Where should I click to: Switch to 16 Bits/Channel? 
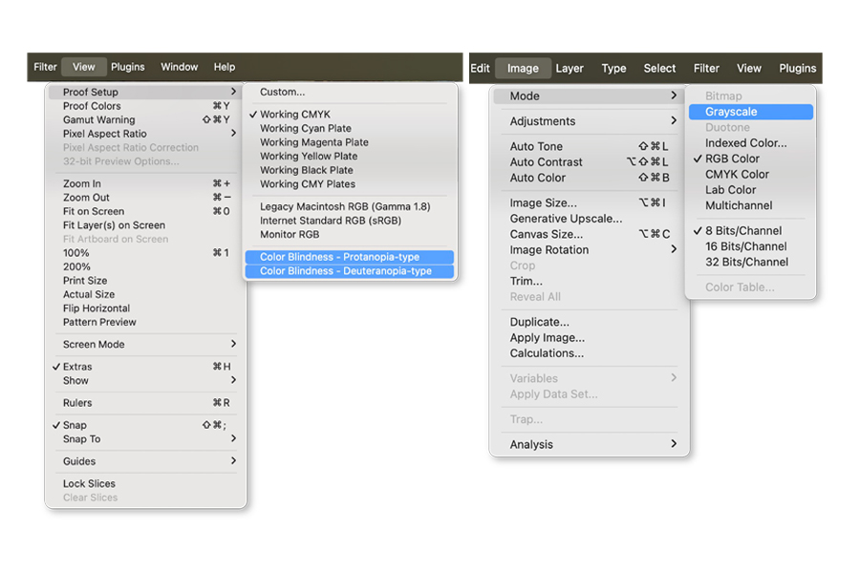coord(747,246)
